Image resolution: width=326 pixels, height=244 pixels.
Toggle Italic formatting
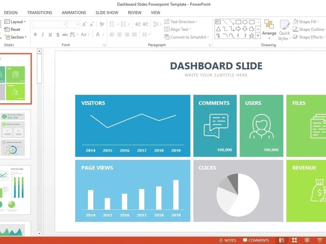point(43,34)
